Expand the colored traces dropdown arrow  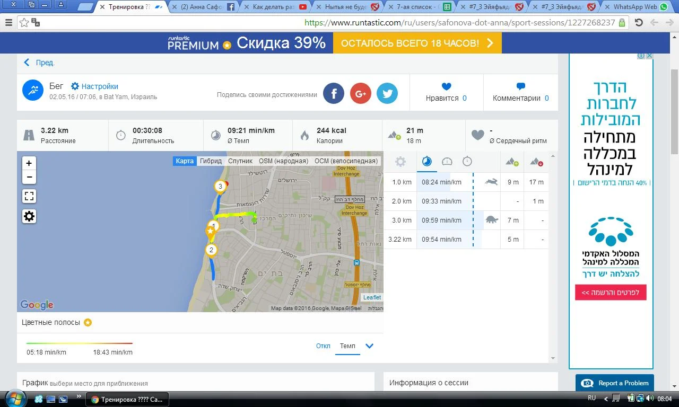click(x=370, y=346)
